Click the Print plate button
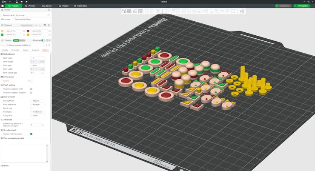The width and height of the screenshot is (315, 171). pyautogui.click(x=303, y=6)
